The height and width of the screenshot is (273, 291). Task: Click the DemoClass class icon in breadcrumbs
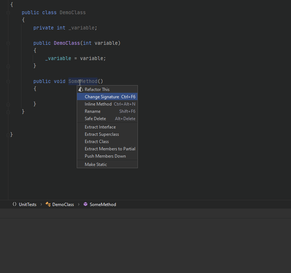pos(48,204)
